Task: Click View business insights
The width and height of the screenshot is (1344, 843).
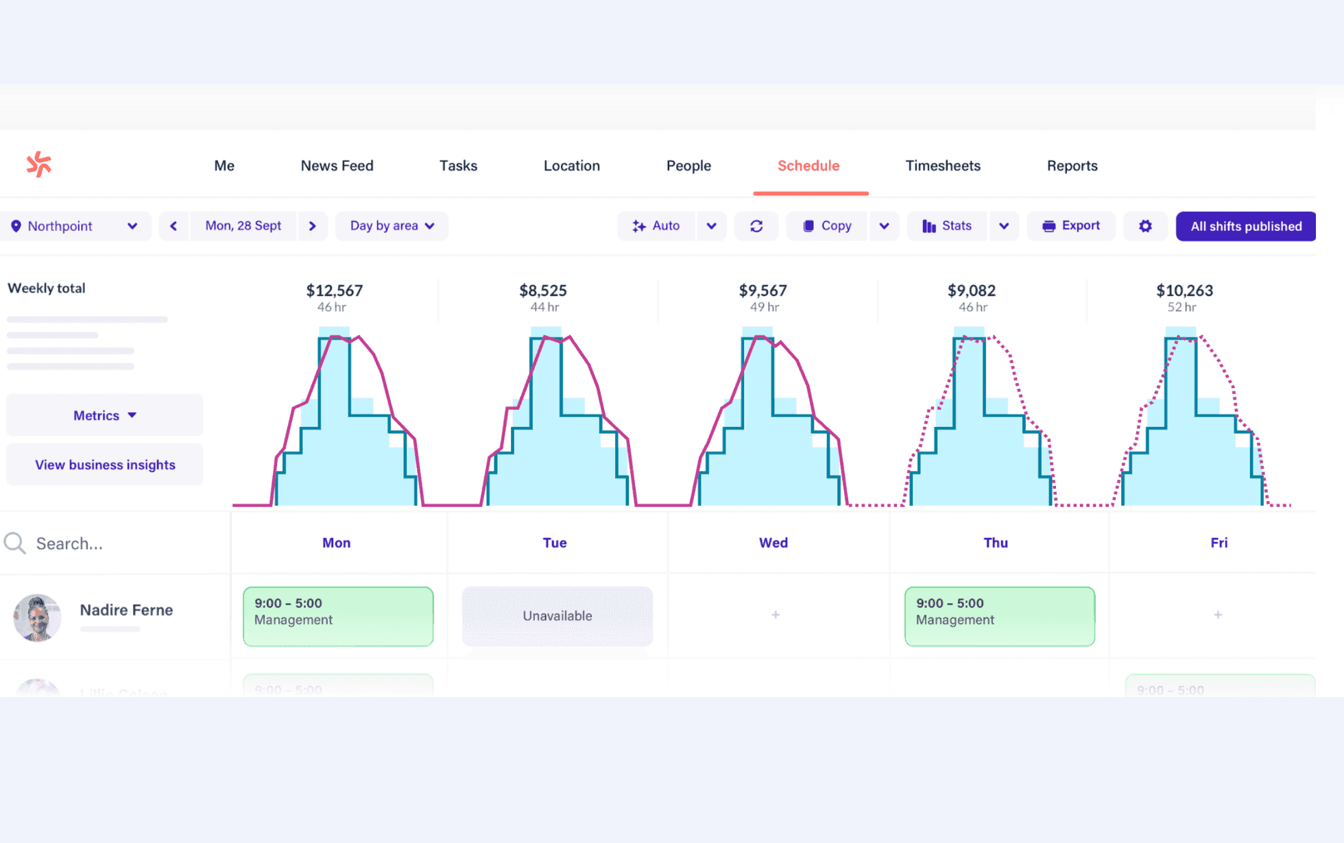Action: point(105,465)
